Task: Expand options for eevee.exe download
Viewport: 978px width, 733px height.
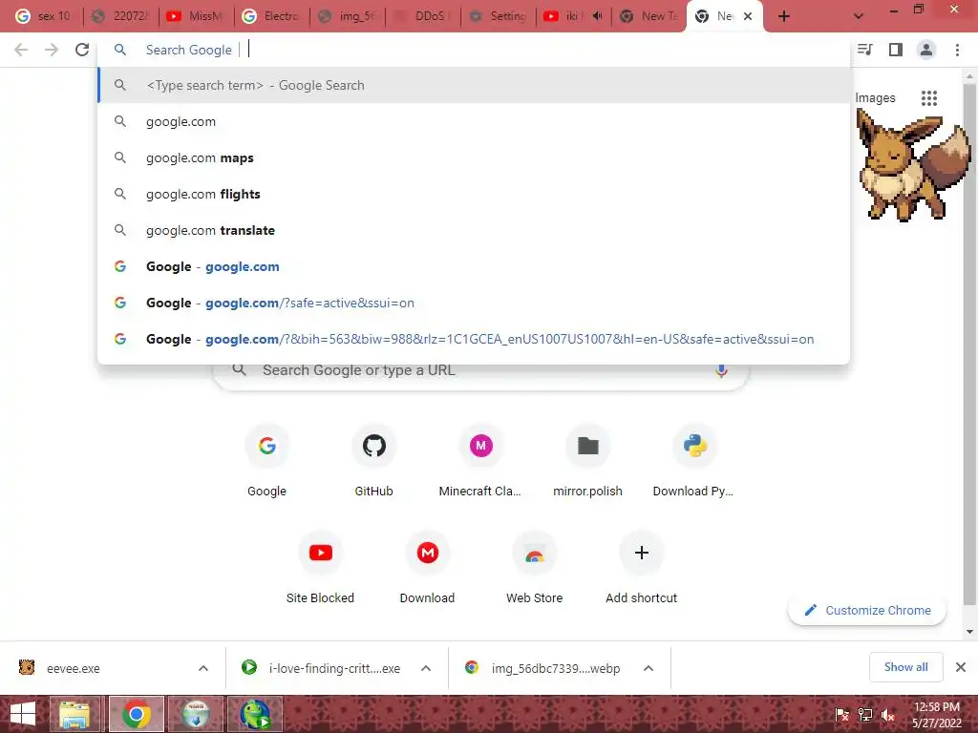Action: tap(203, 668)
